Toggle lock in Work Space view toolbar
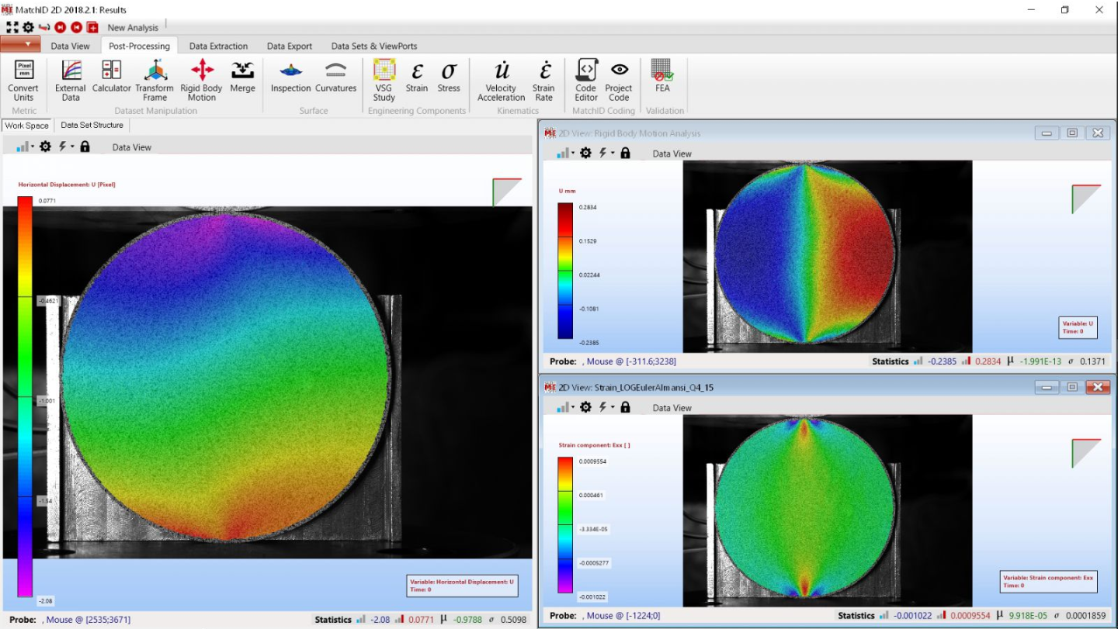This screenshot has width=1118, height=629. 85,147
